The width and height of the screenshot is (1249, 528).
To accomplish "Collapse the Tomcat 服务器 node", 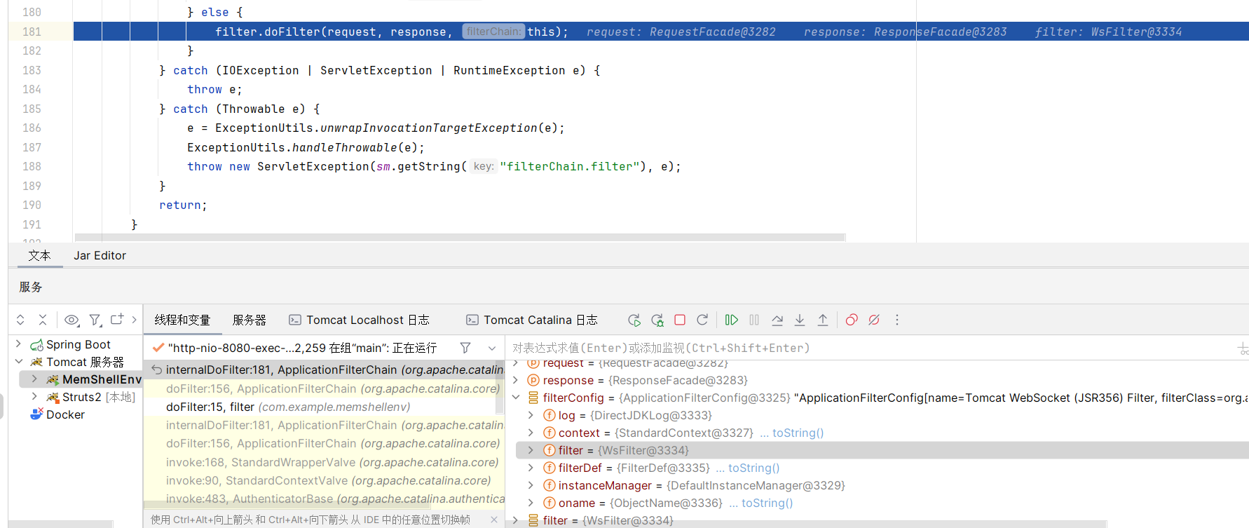I will (19, 362).
